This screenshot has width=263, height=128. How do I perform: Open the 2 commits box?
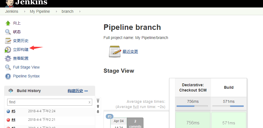[x=135, y=123]
